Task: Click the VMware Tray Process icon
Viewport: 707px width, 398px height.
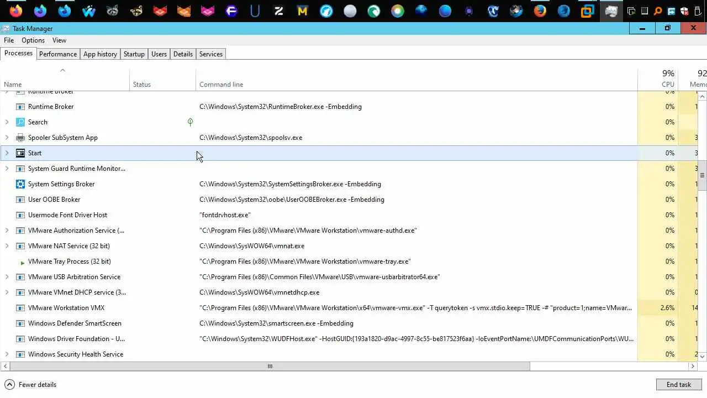Action: pos(22,262)
